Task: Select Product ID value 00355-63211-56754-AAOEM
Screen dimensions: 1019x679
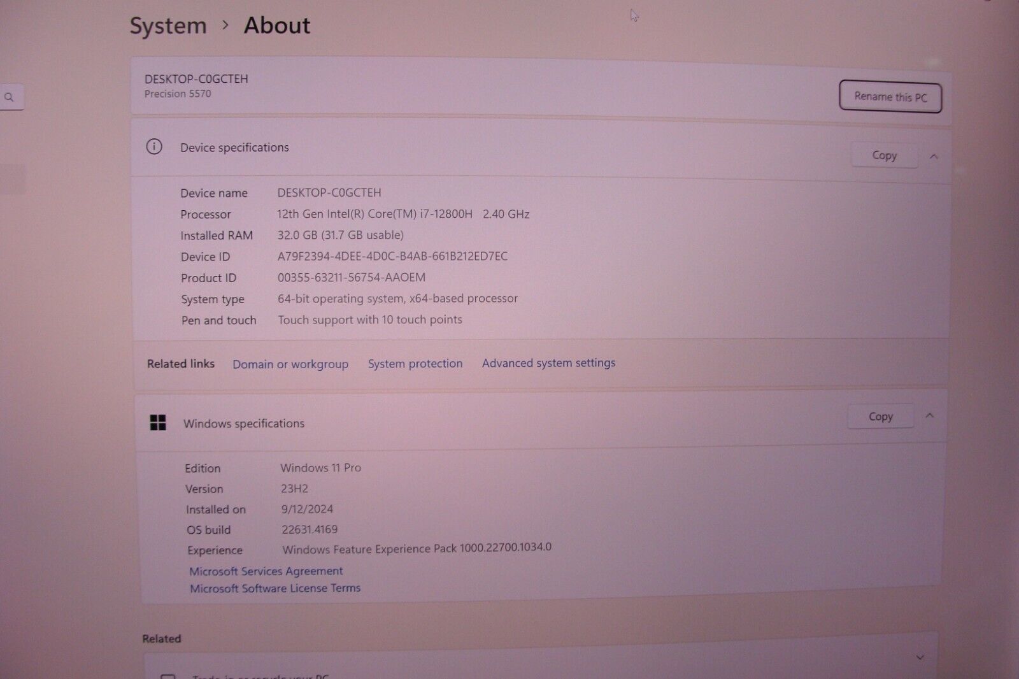Action: [x=352, y=277]
